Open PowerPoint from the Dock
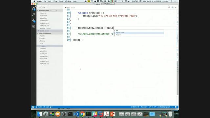Image resolution: width=210 pixels, height=118 pixels. 113,114
